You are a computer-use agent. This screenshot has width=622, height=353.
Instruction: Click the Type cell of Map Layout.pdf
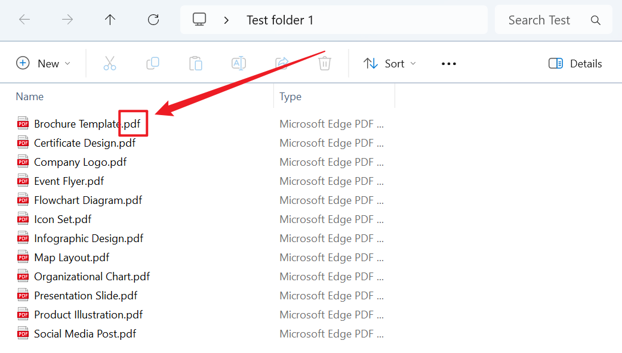tap(332, 258)
